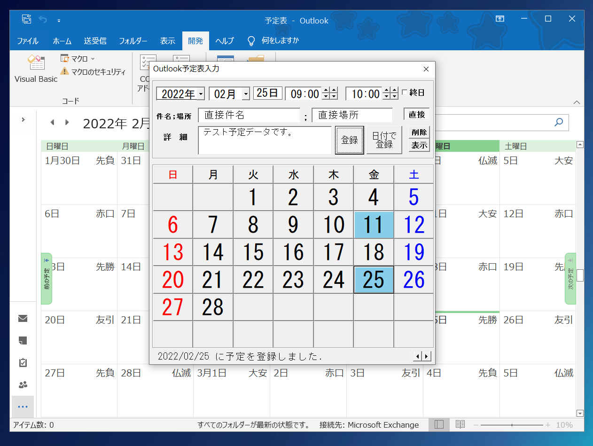Click the second spinner beside the 10:00 end time

395,94
